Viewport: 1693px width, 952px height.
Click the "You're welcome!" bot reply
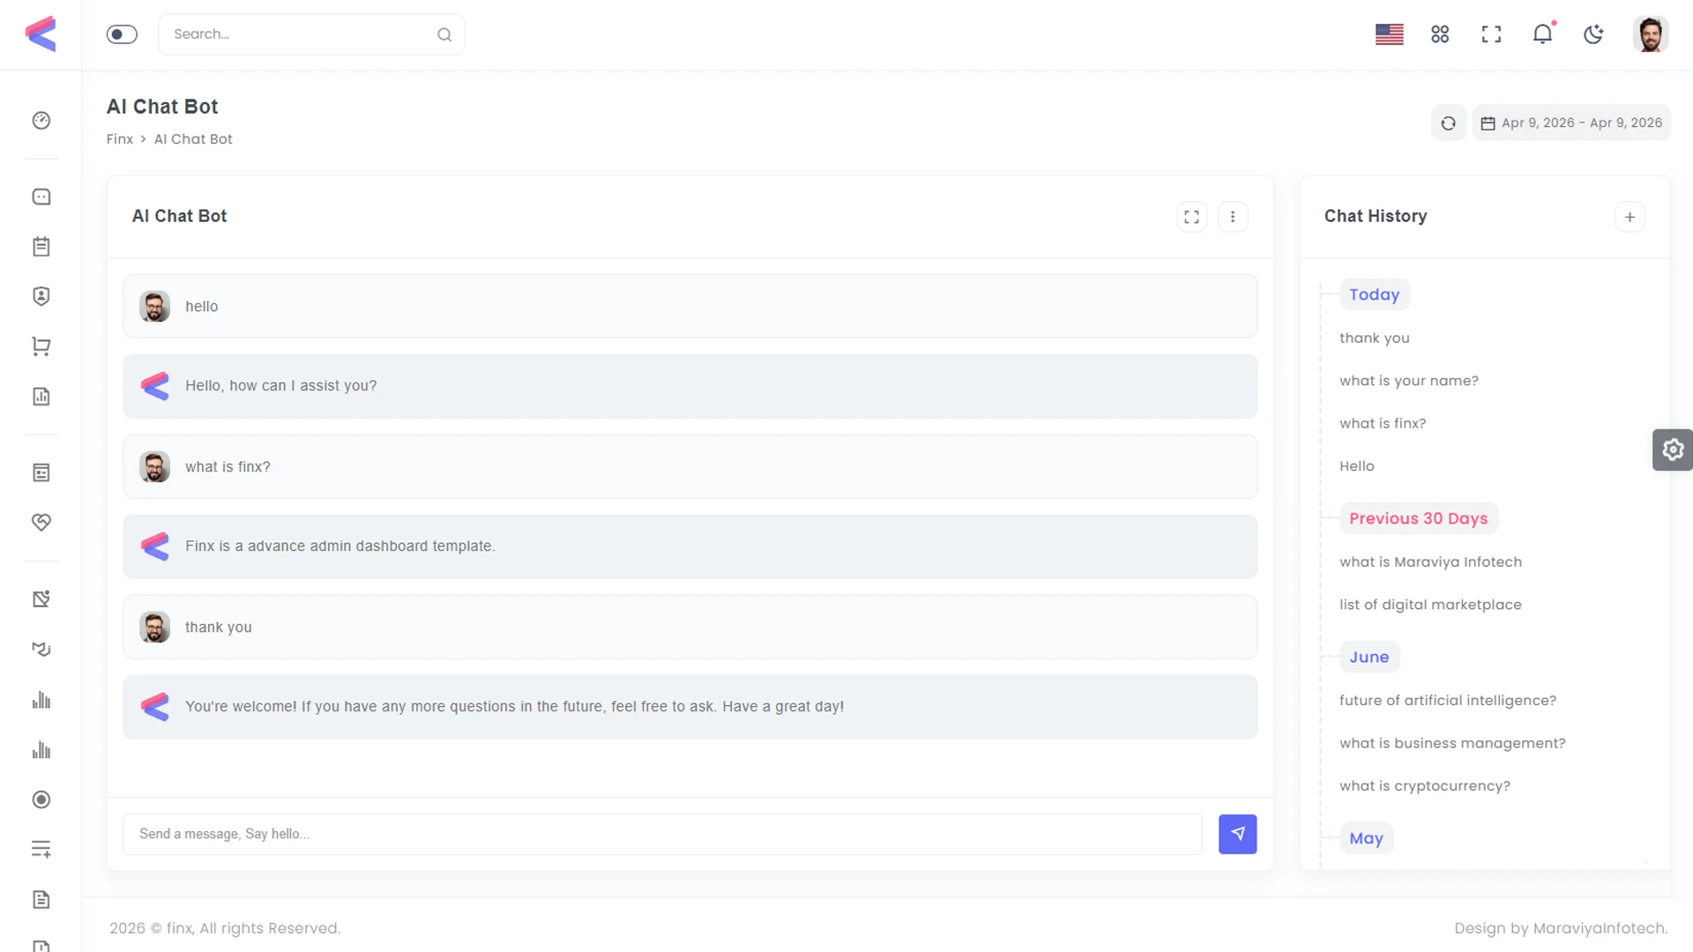click(690, 707)
